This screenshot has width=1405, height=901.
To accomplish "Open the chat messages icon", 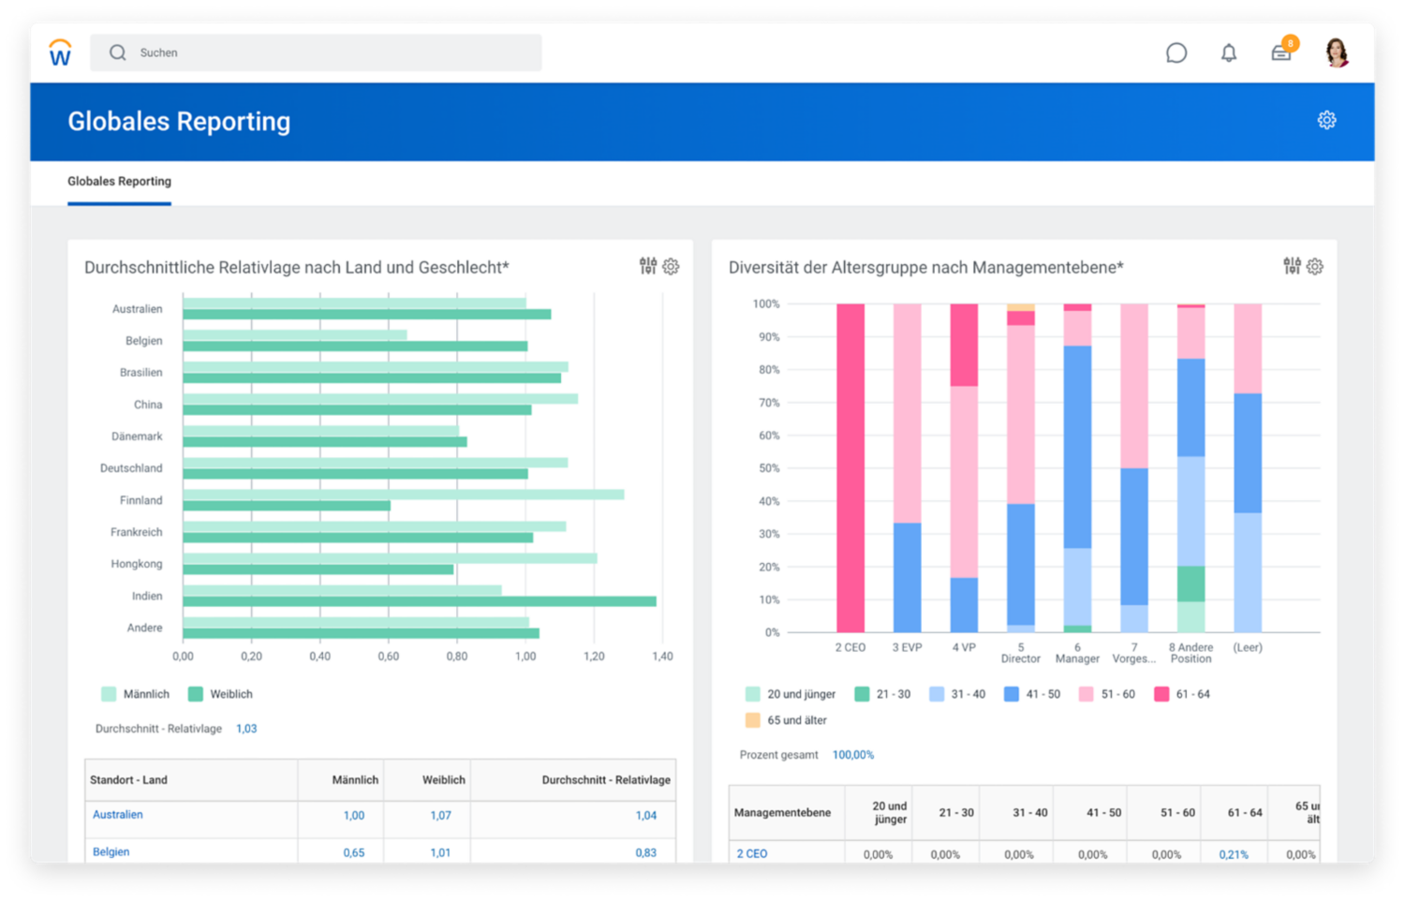I will 1176,53.
